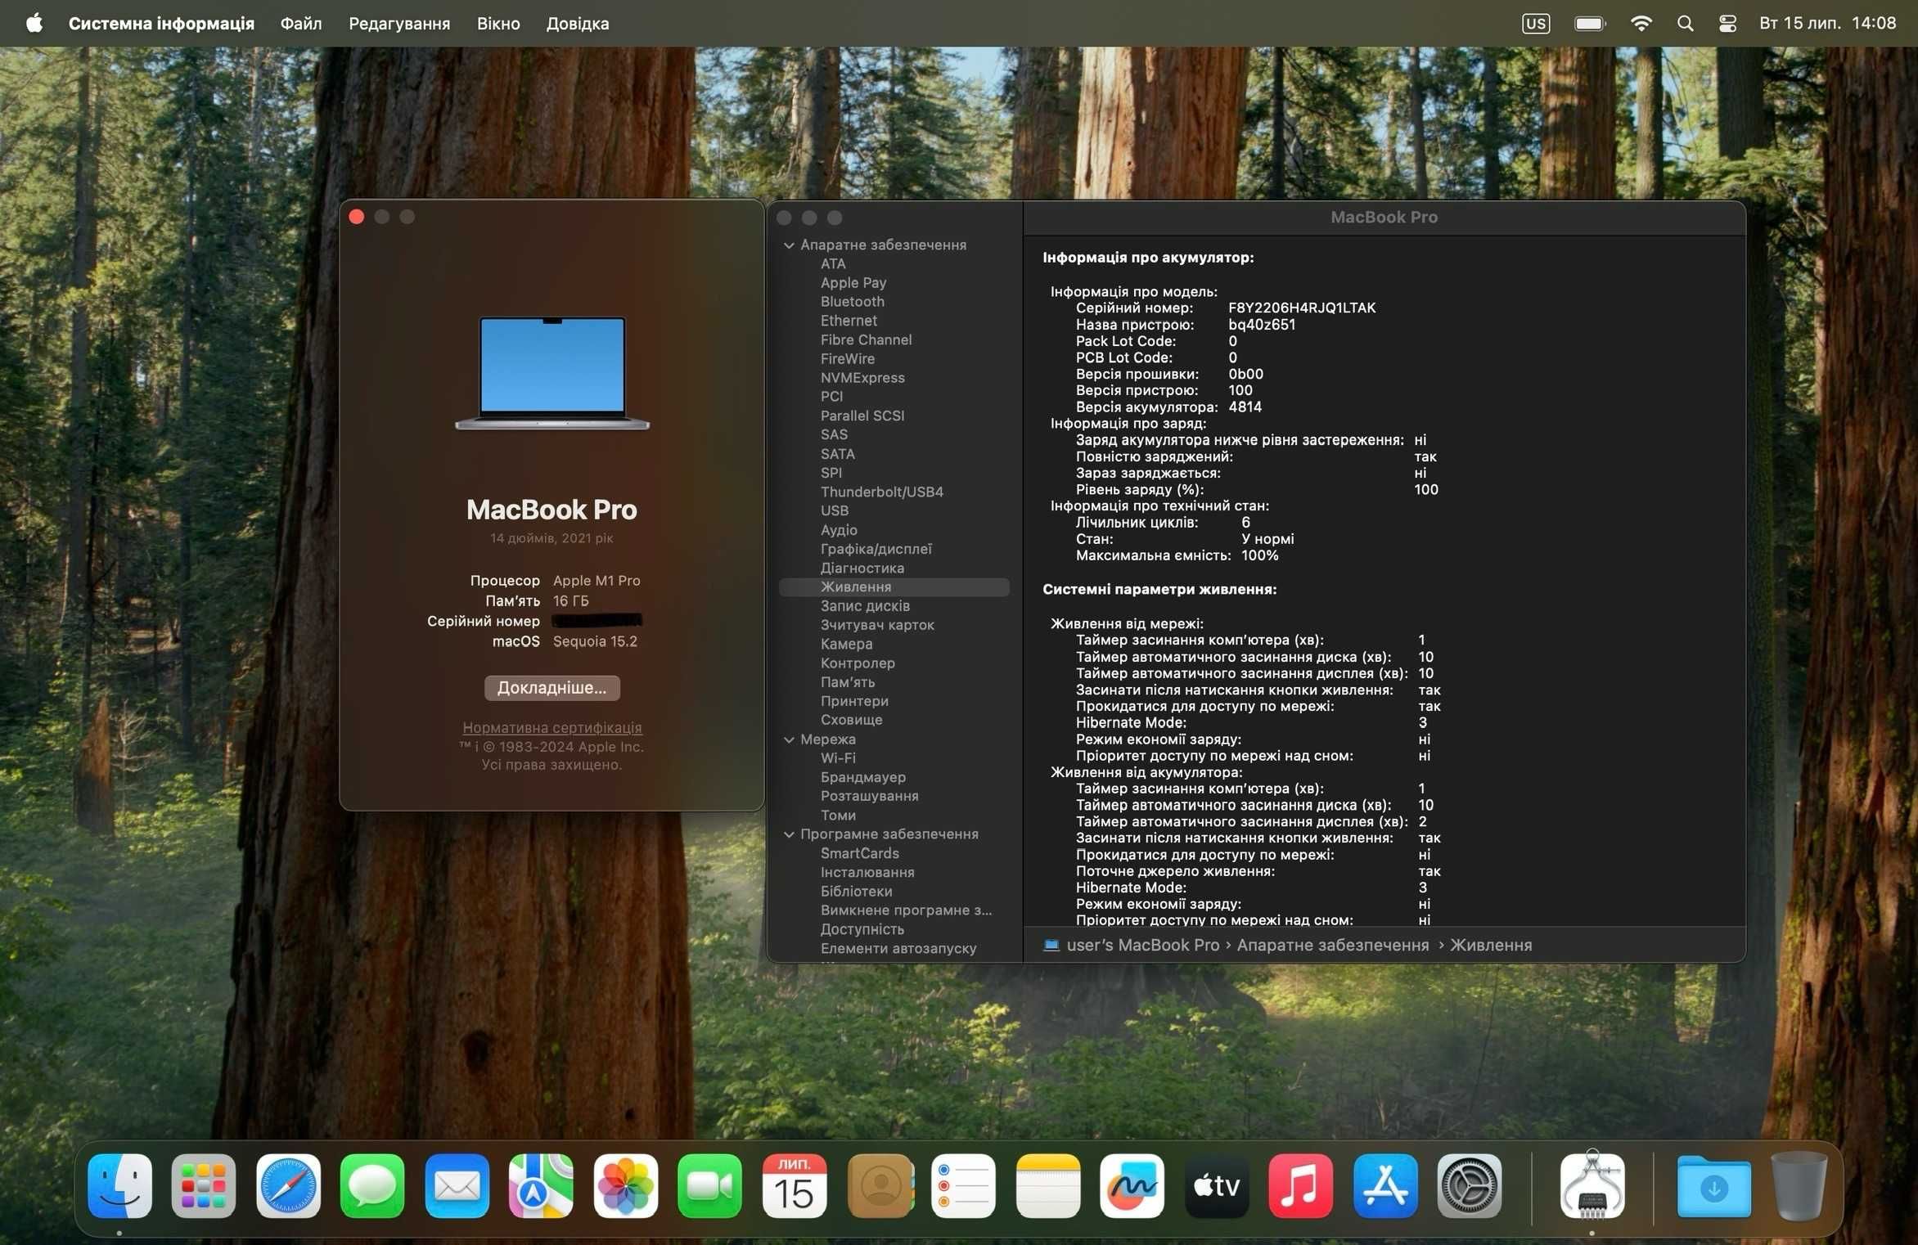Open Системна інформація app menu
1918x1245 pixels.
161,23
